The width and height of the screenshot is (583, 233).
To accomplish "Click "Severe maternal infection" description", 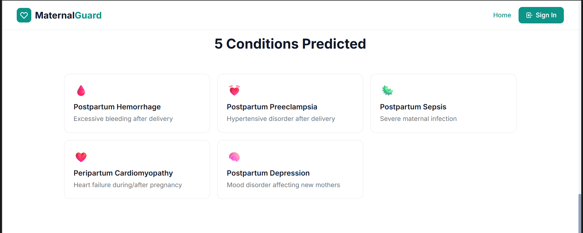I will [418, 119].
